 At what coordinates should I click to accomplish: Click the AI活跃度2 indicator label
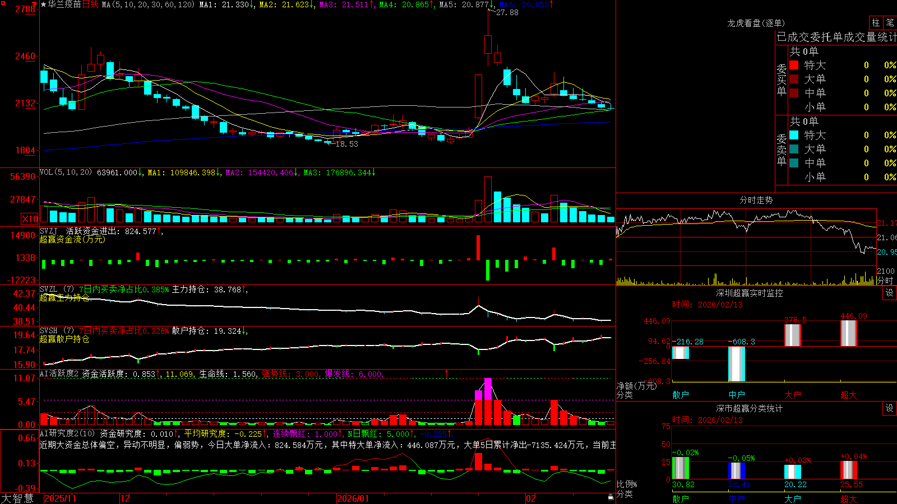(59, 374)
